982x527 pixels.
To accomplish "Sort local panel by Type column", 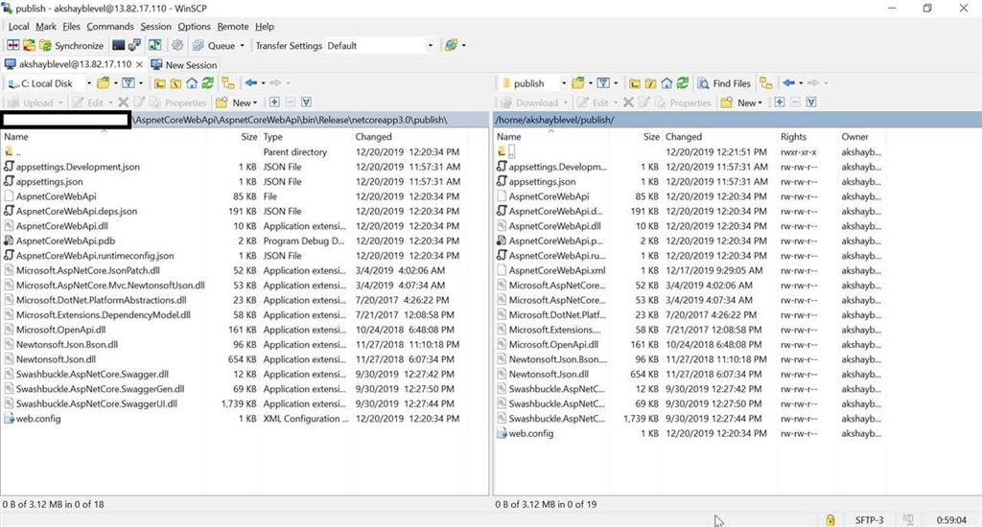I will coord(305,136).
